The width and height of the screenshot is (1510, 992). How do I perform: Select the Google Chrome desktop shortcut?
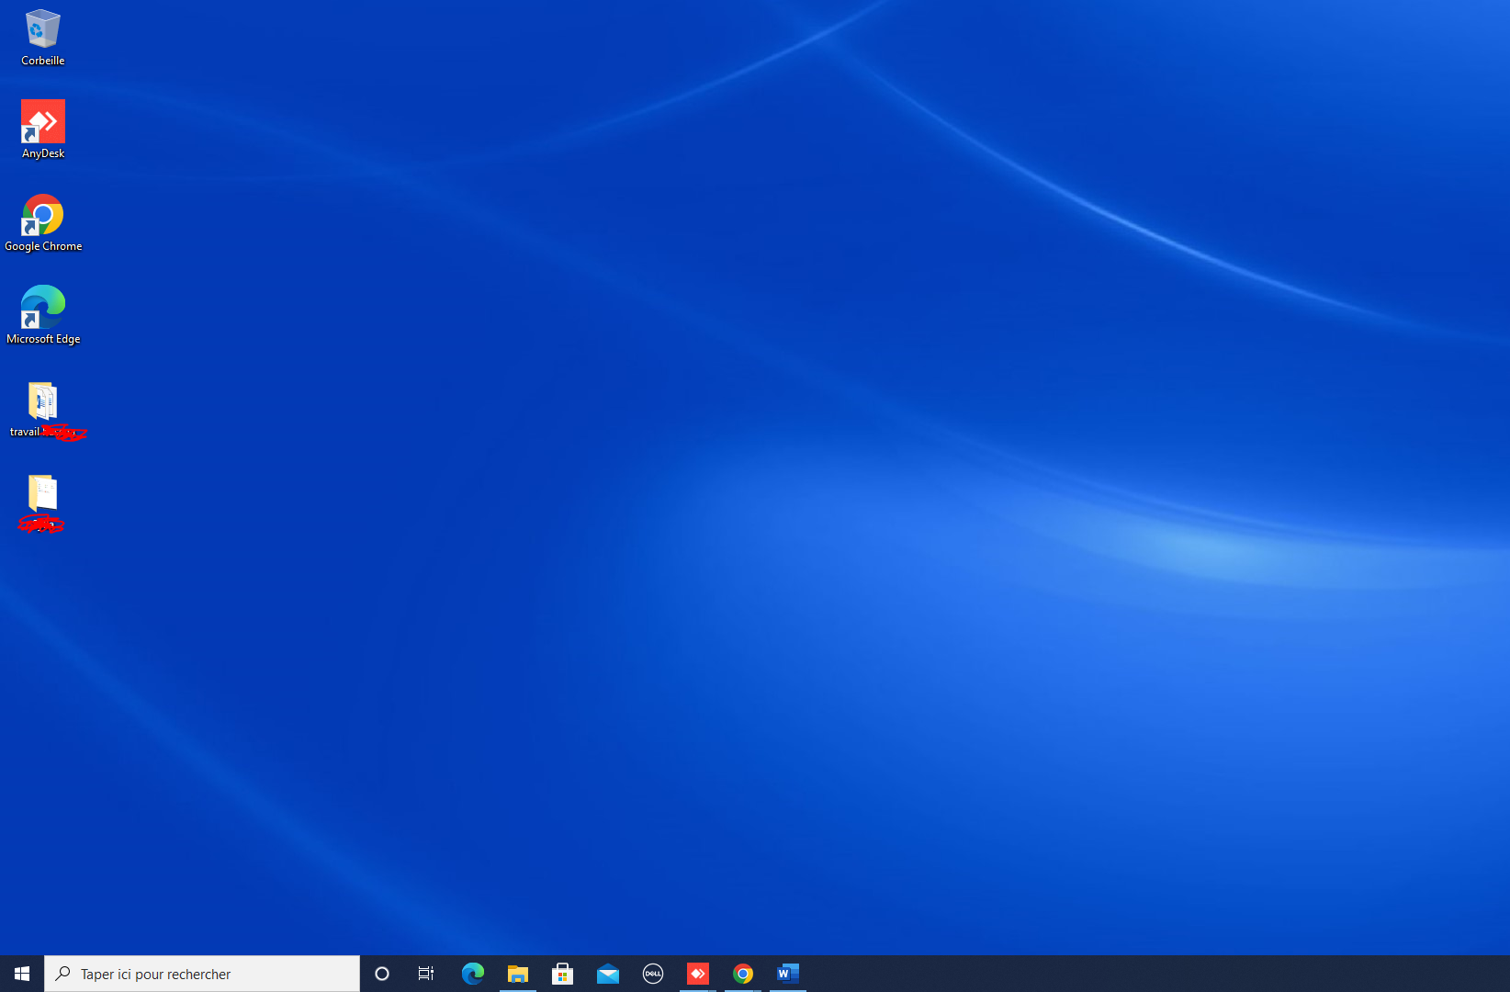[42, 216]
